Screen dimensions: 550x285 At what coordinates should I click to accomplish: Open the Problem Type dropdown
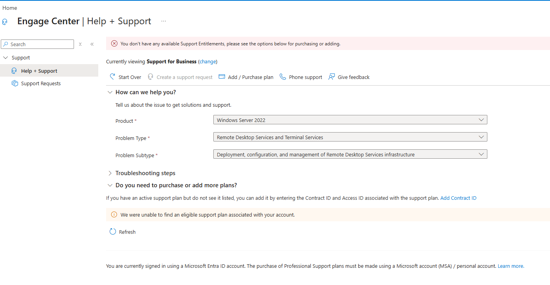[x=350, y=137]
